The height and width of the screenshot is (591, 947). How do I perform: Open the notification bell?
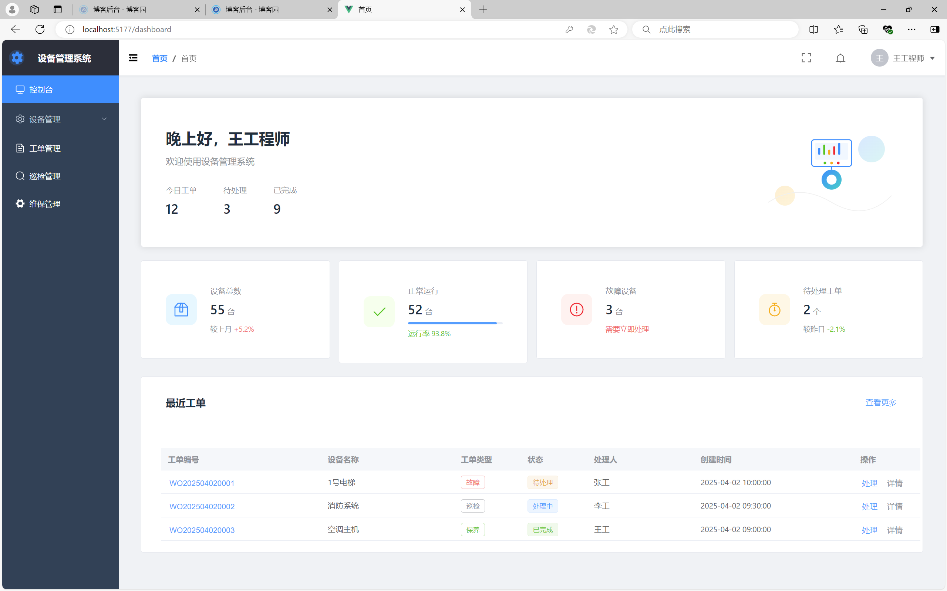pos(840,58)
